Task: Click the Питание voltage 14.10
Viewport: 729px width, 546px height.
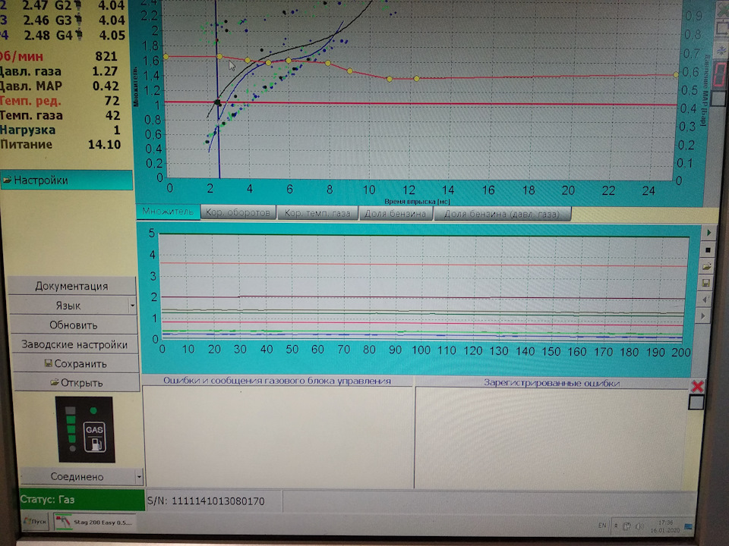Action: (104, 144)
